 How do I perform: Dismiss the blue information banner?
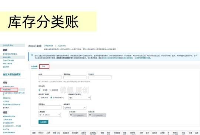(x=197, y=55)
